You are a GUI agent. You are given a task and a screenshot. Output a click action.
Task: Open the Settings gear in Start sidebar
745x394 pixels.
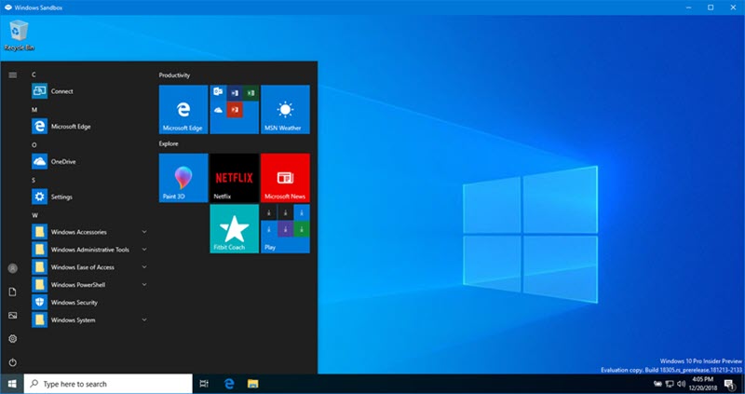(x=13, y=339)
